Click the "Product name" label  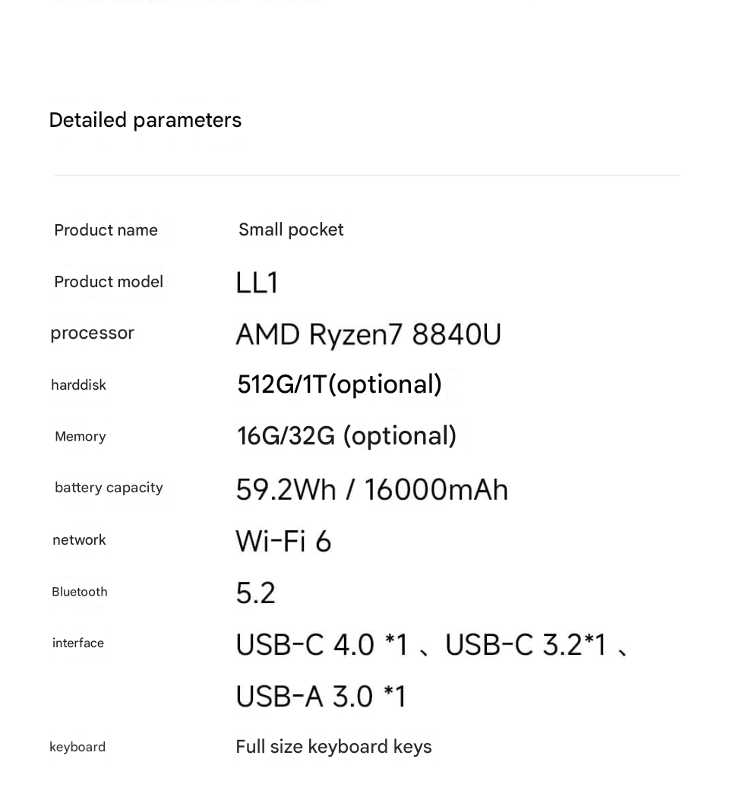coord(106,230)
